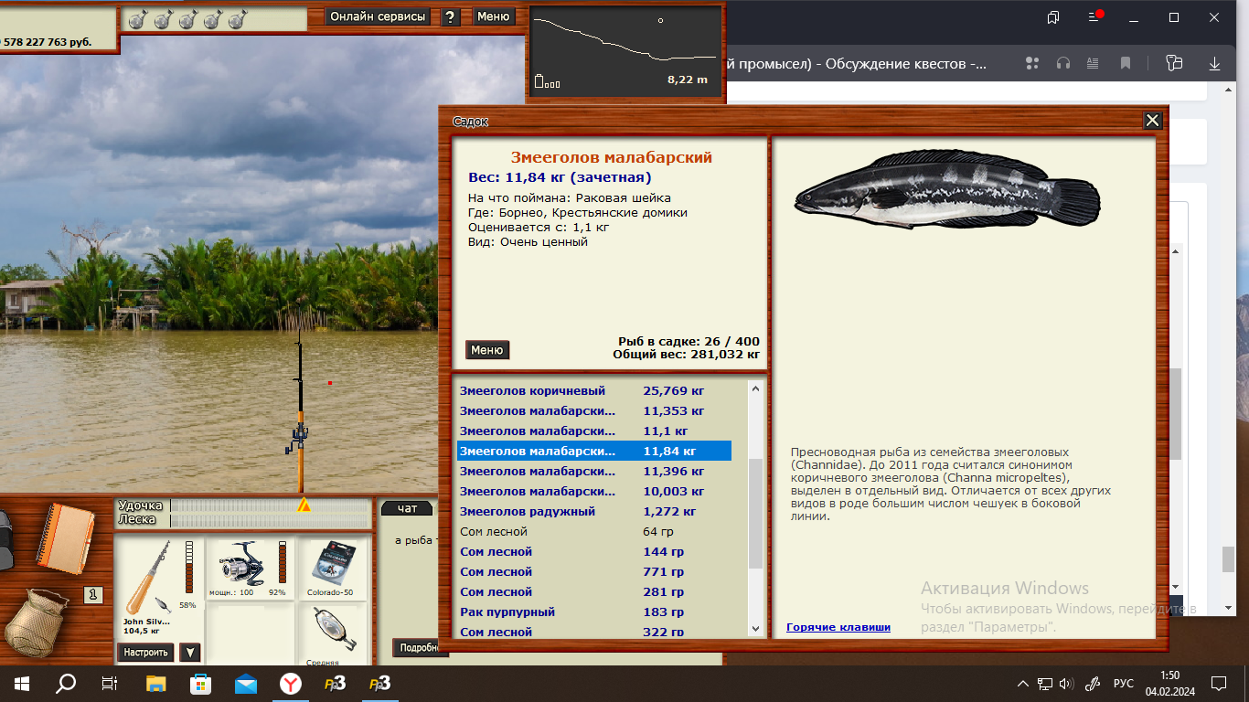1249x702 pixels.
Task: Click the four-dots icon in the browser address bar
Action: click(1033, 63)
